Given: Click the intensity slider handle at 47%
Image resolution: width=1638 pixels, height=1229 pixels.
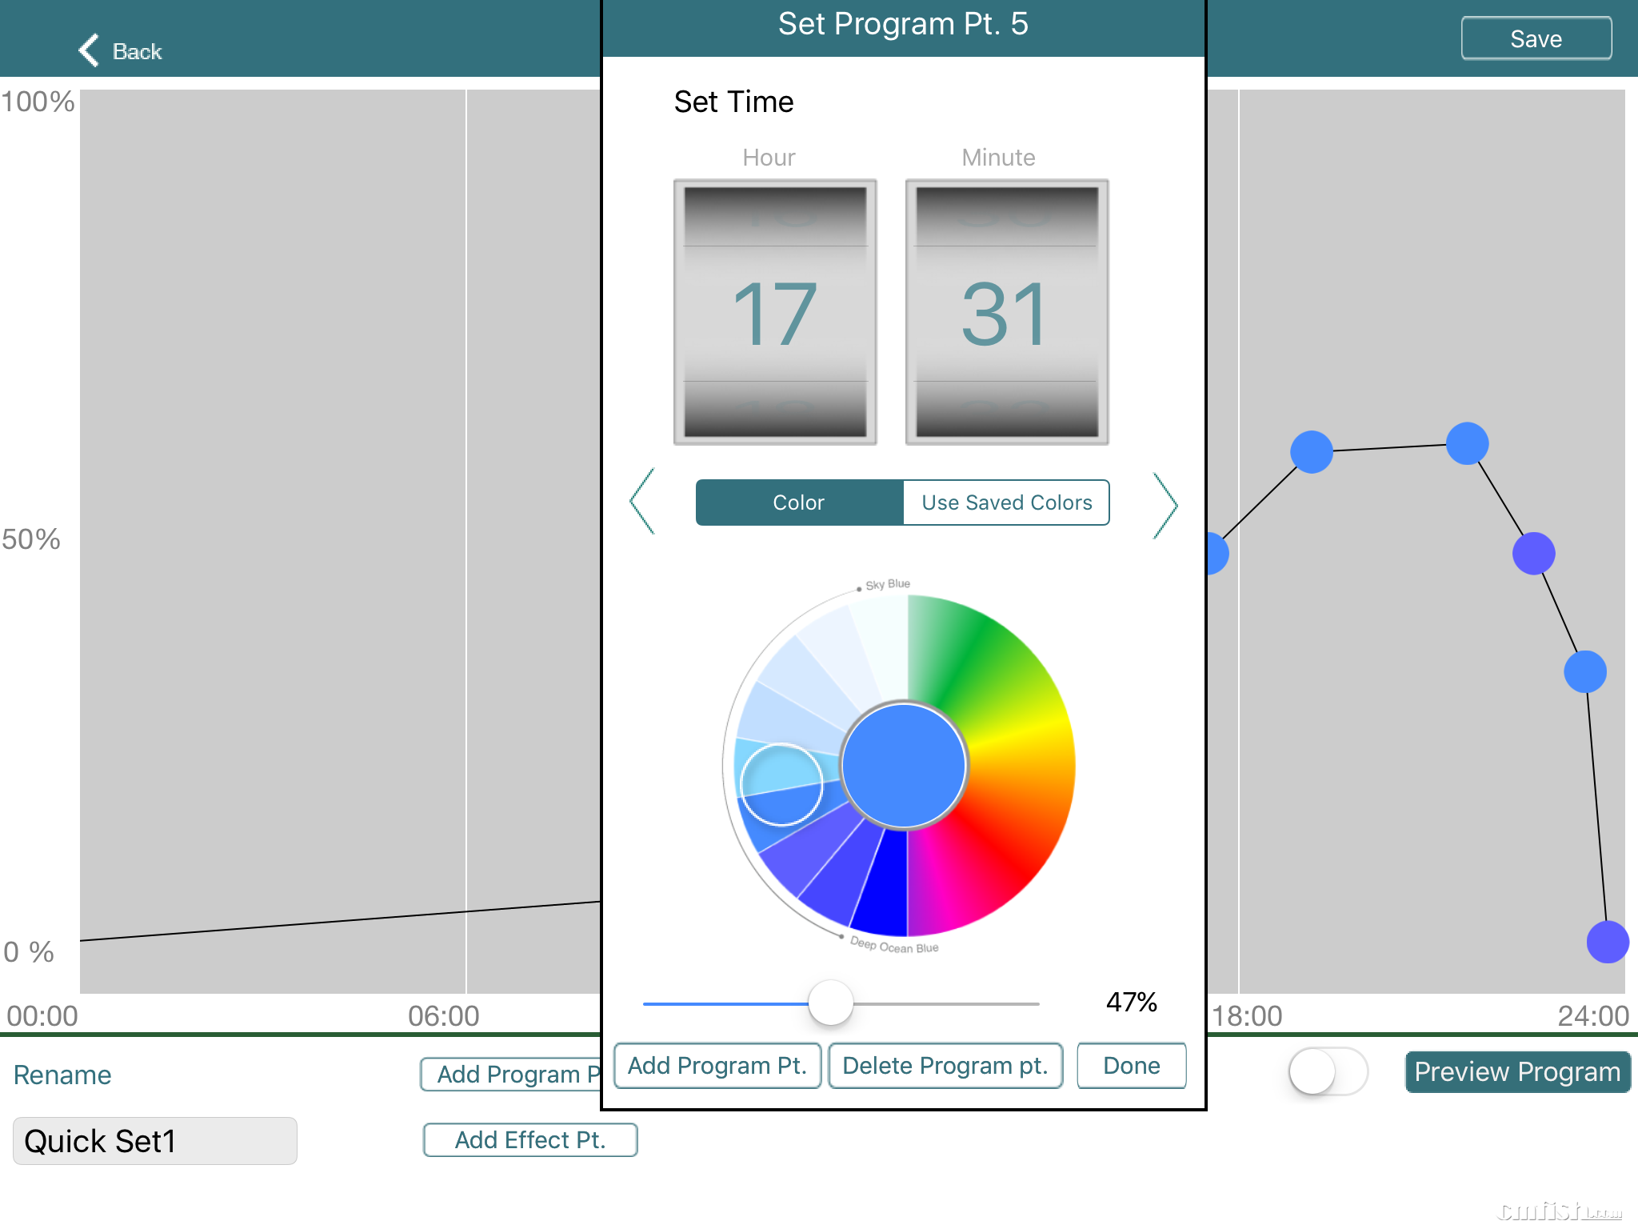Looking at the screenshot, I should coord(830,1003).
